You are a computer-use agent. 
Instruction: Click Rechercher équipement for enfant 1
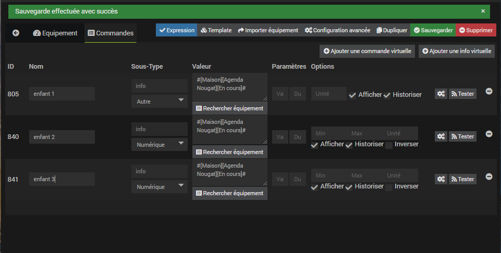(x=230, y=108)
